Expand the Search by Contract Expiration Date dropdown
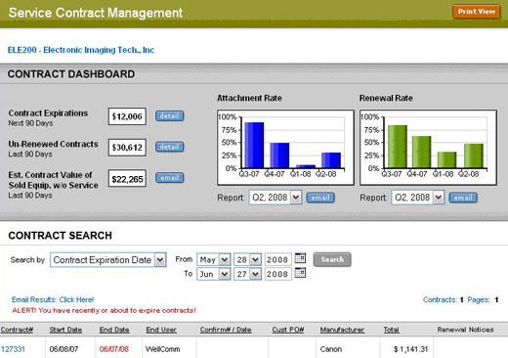Viewport: 508px width, 358px height. pyautogui.click(x=108, y=260)
